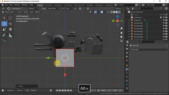This screenshot has width=169, height=95.
Task: Open the Physics properties tab icon
Action: coord(127,77)
